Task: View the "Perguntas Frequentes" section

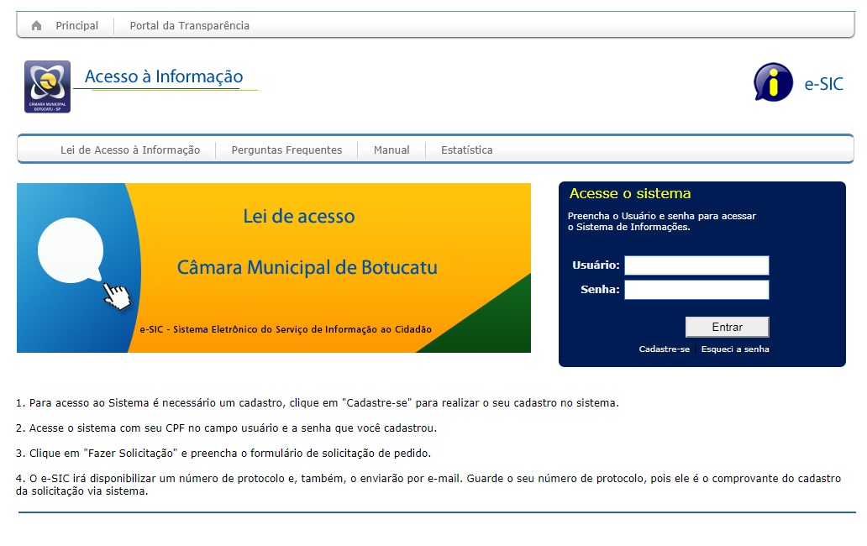Action: pyautogui.click(x=286, y=149)
